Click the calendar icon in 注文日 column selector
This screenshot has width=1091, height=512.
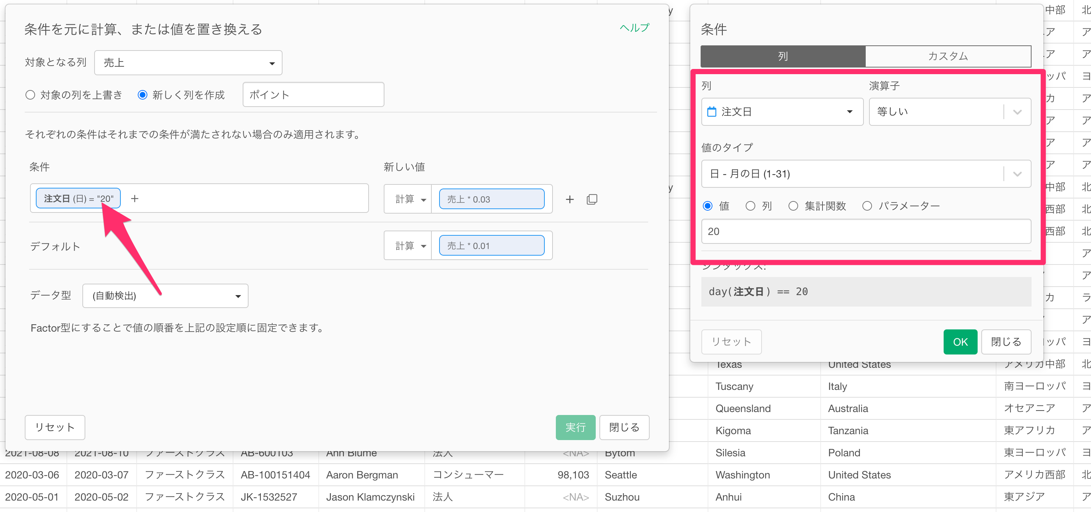point(712,112)
